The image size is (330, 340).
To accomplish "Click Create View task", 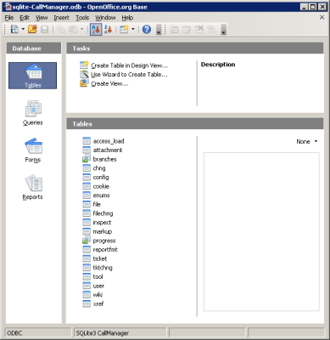I will tap(109, 83).
